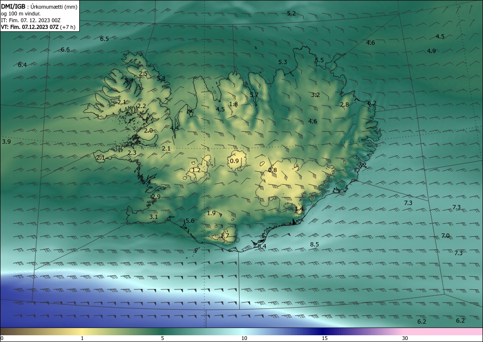Pick the 5.5 value in northeast Iceland
This screenshot has width=483, height=342.
(319, 60)
